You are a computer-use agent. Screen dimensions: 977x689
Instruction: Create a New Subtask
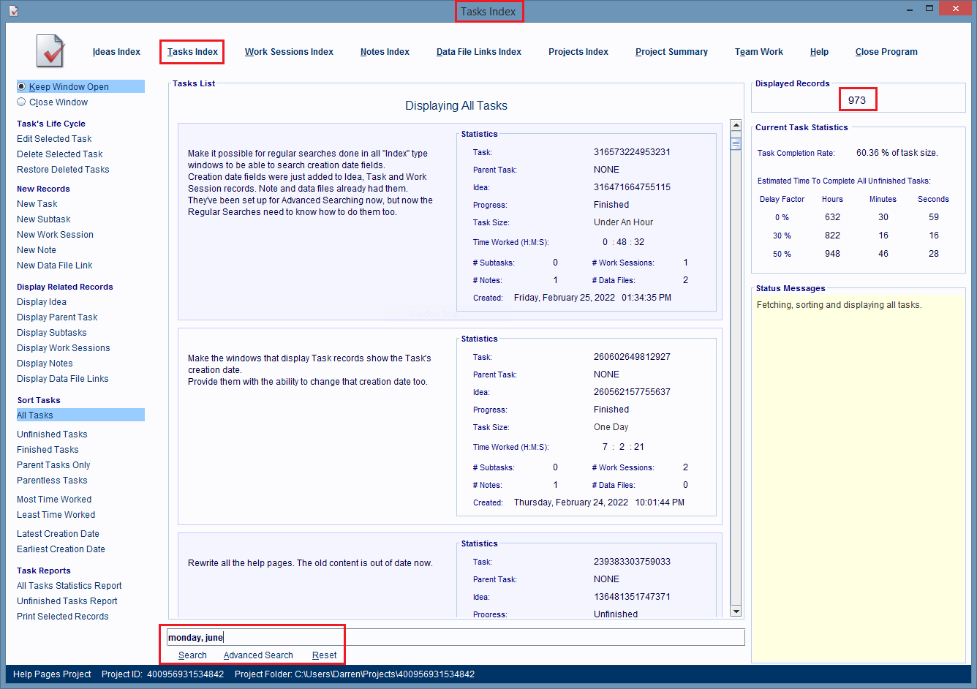tap(44, 219)
